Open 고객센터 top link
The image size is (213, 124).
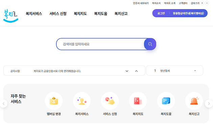183,3
